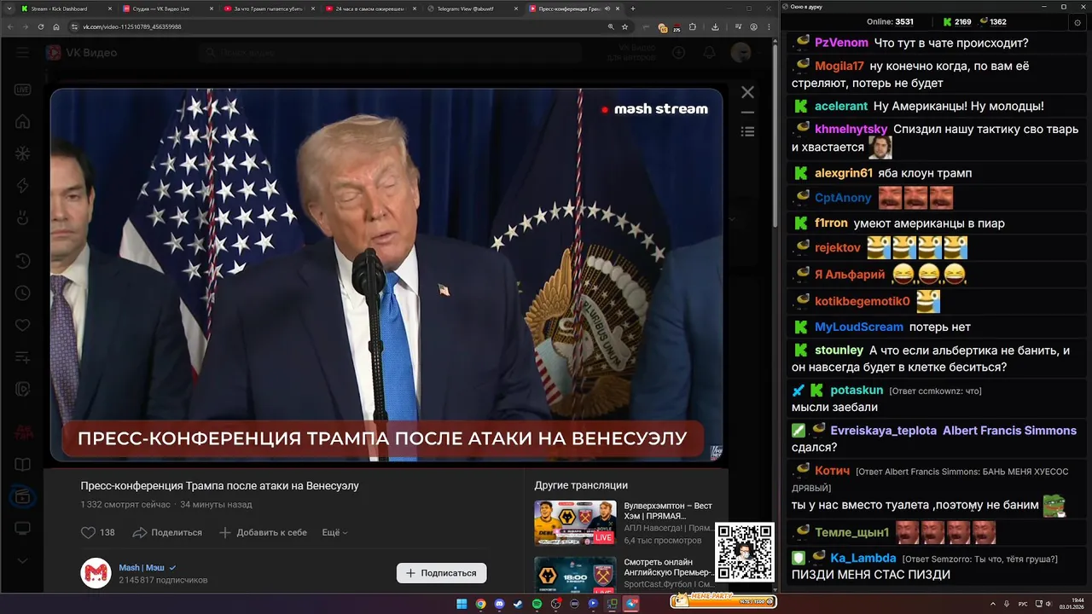
Task: Reload the page in the browser
Action: click(x=41, y=26)
